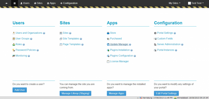Click the Update Manager icon
209x99 pixels.
[108, 44]
